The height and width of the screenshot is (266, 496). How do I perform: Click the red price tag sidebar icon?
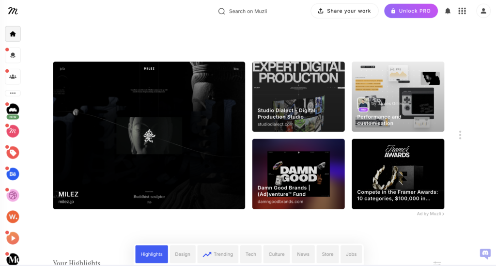click(13, 153)
